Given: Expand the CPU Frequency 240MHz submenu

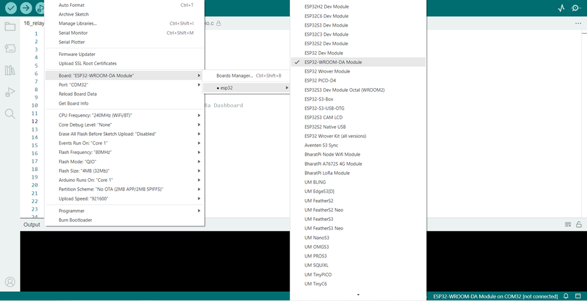Looking at the screenshot, I should tap(125, 115).
